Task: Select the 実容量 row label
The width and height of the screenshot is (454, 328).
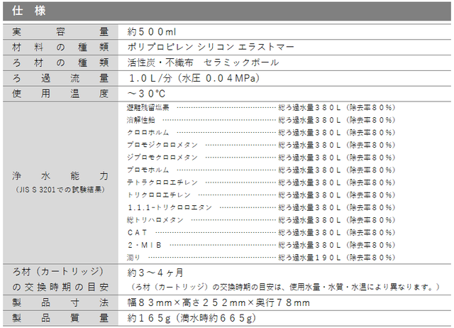Action: click(x=60, y=31)
